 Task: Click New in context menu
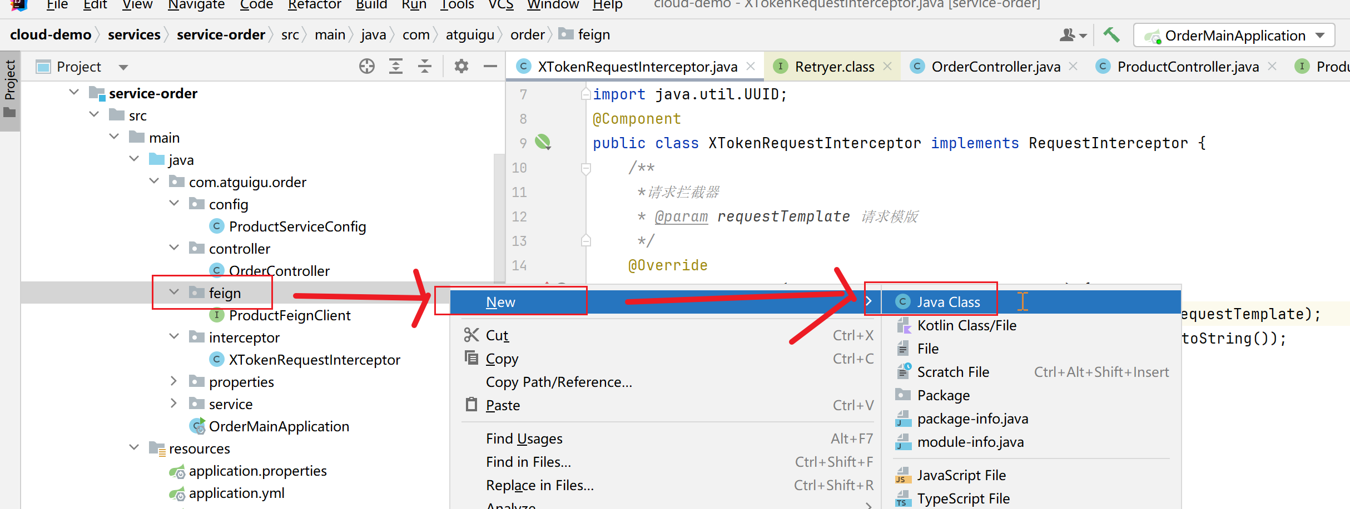click(665, 302)
